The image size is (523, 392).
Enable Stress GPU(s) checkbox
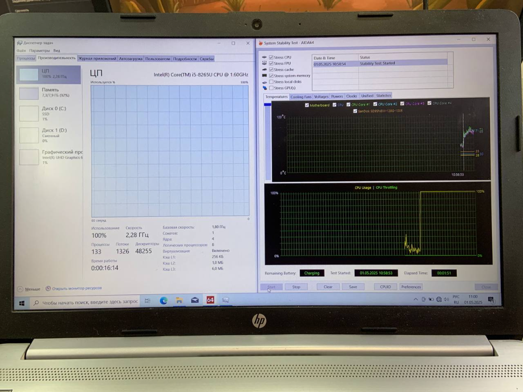point(271,88)
